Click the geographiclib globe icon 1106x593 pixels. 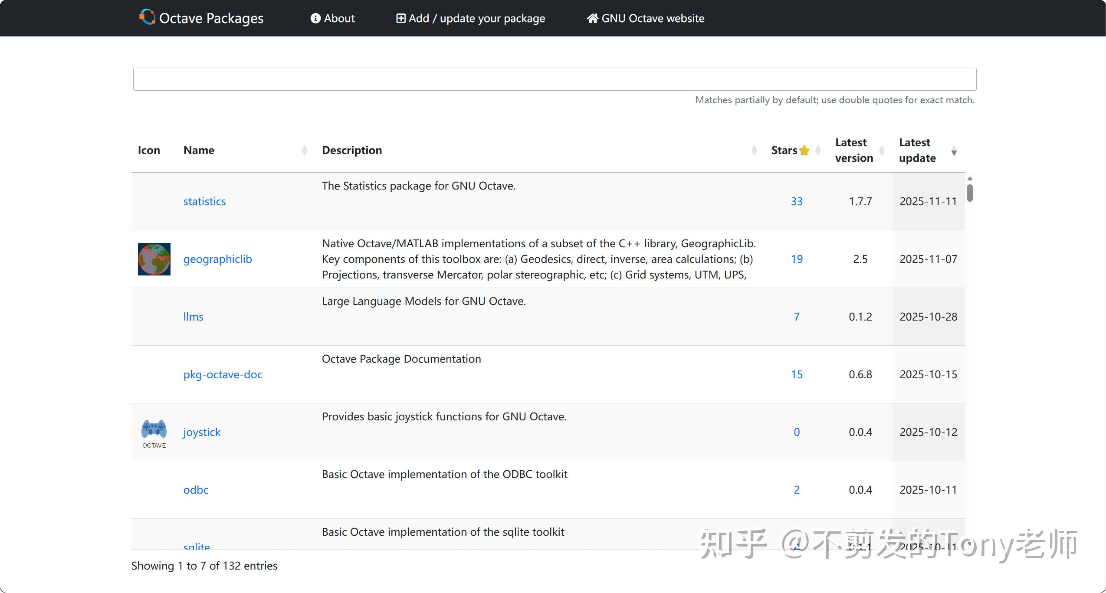(x=154, y=259)
